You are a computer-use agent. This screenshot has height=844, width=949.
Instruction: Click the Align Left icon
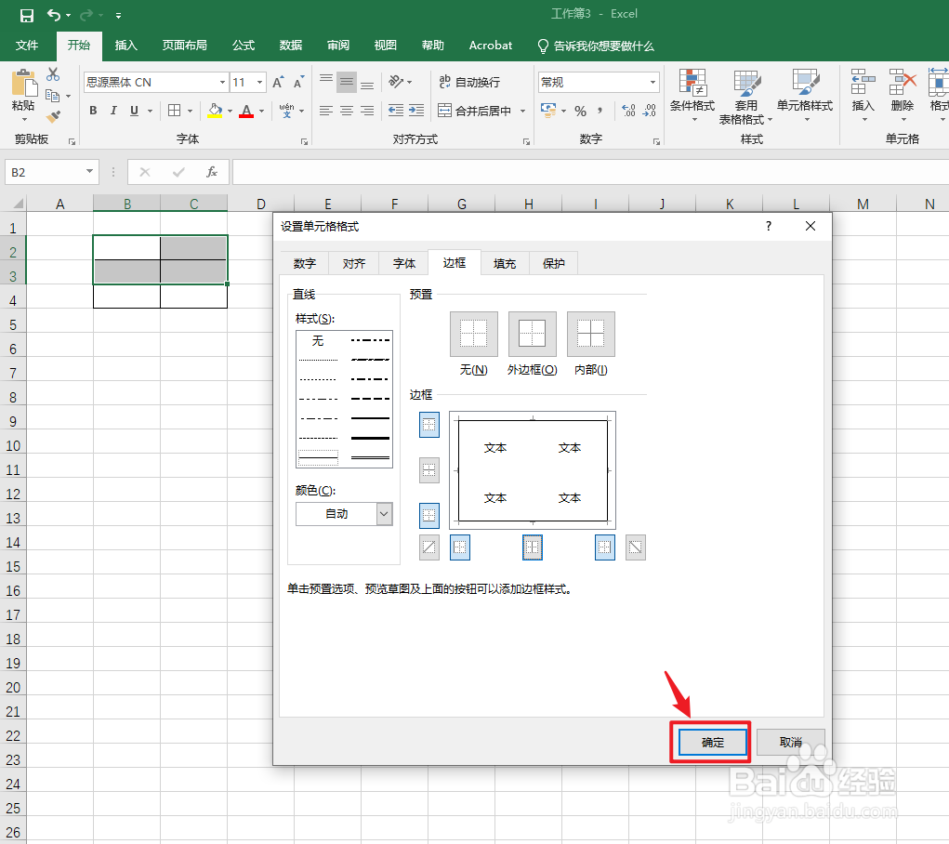pyautogui.click(x=326, y=111)
